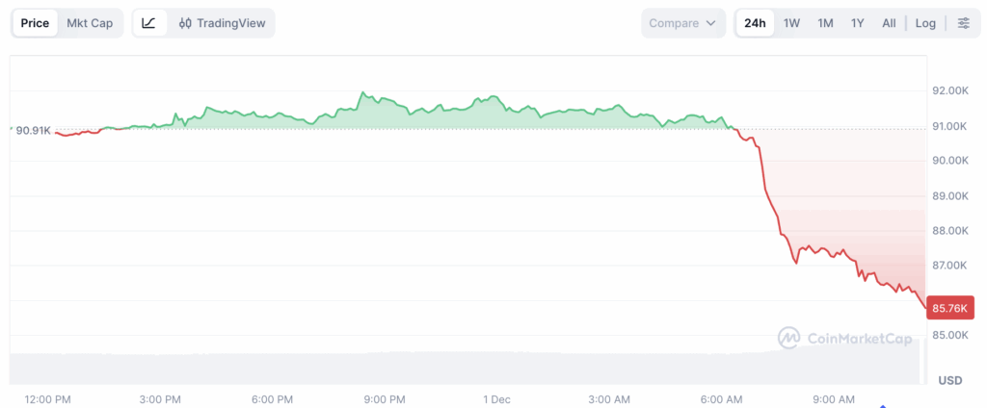
Task: Select the 1Y time range
Action: pos(857,23)
